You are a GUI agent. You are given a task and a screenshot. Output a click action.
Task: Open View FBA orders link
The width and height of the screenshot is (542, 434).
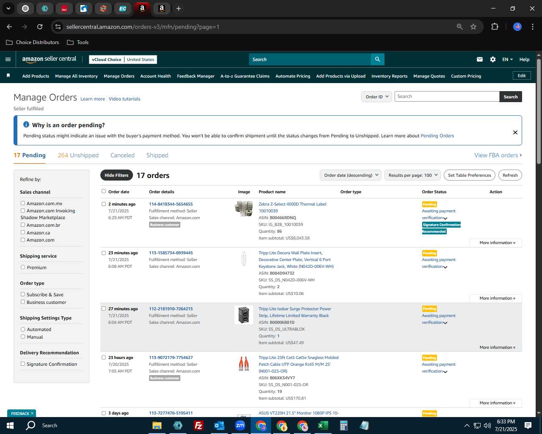coord(498,155)
